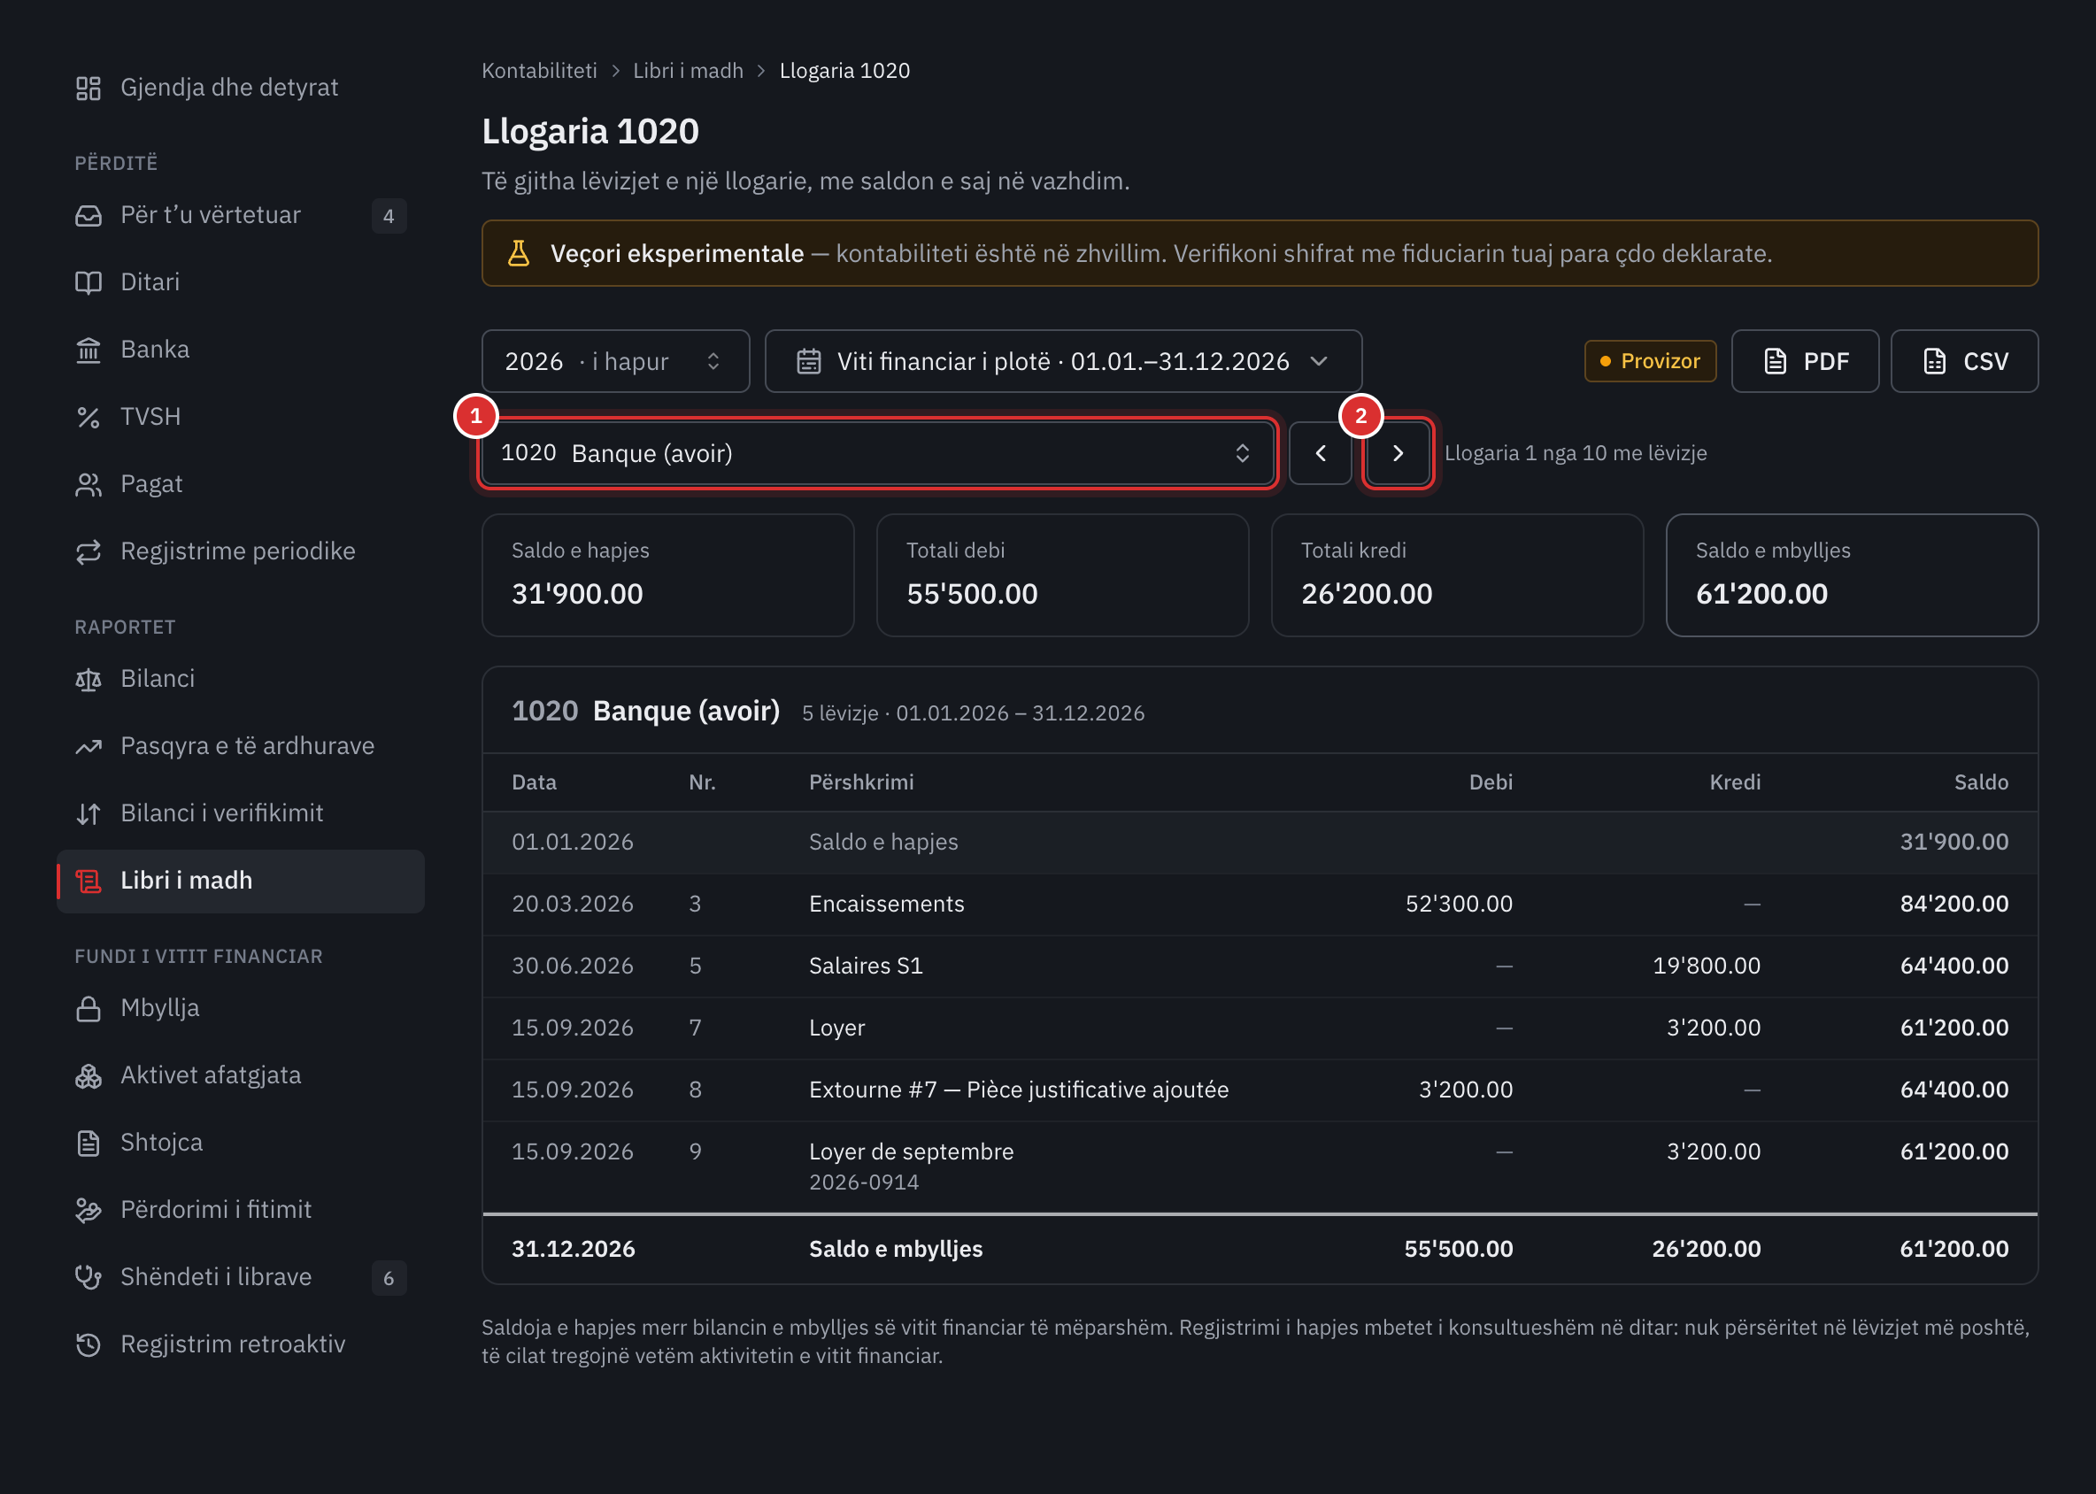Click Saldo e hapjes summary card
Image resolution: width=2096 pixels, height=1494 pixels.
tap(668, 575)
